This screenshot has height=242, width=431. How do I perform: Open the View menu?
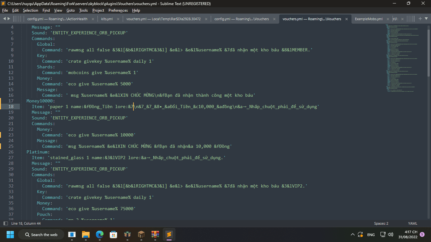[x=58, y=10]
